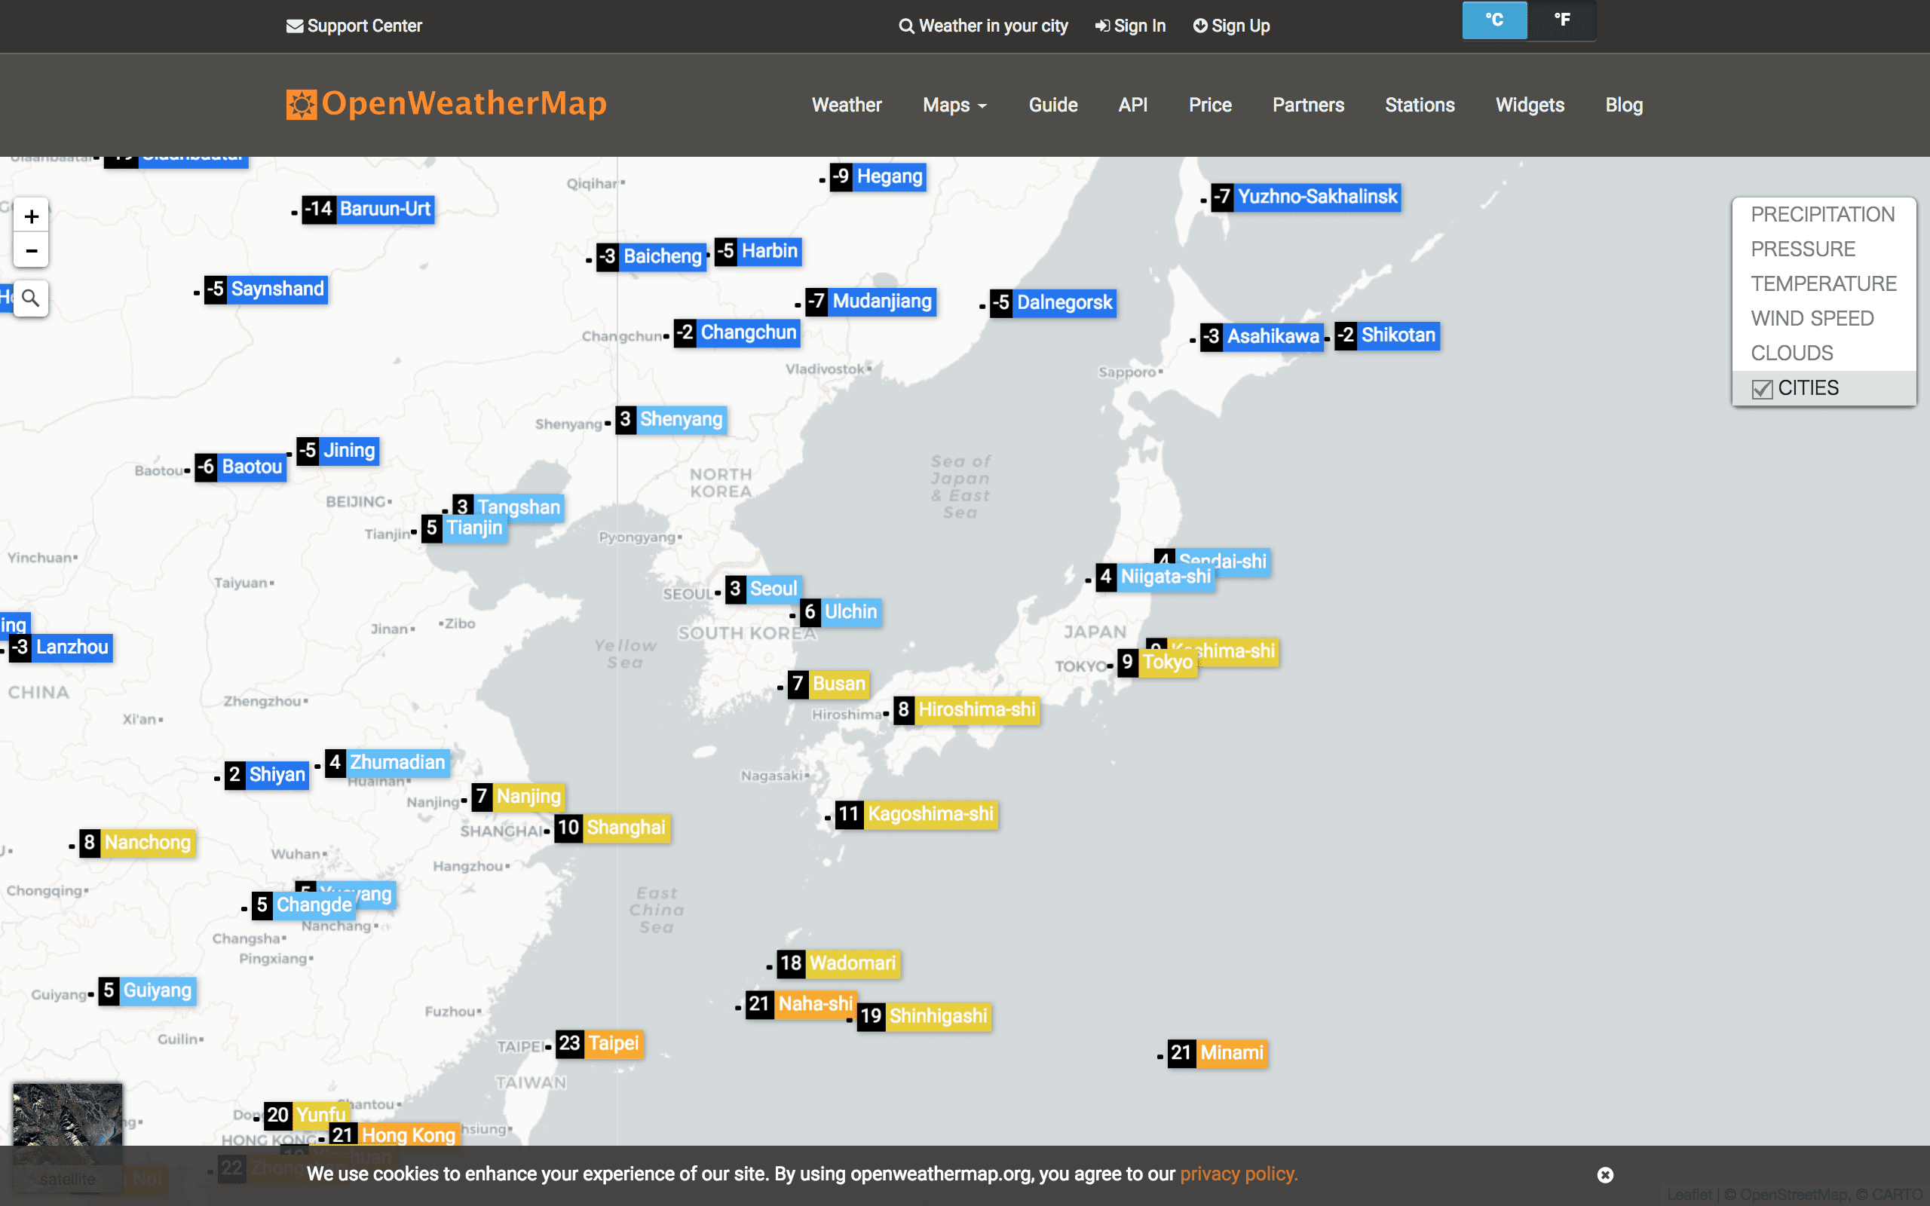Click the Sign In link

(1130, 26)
